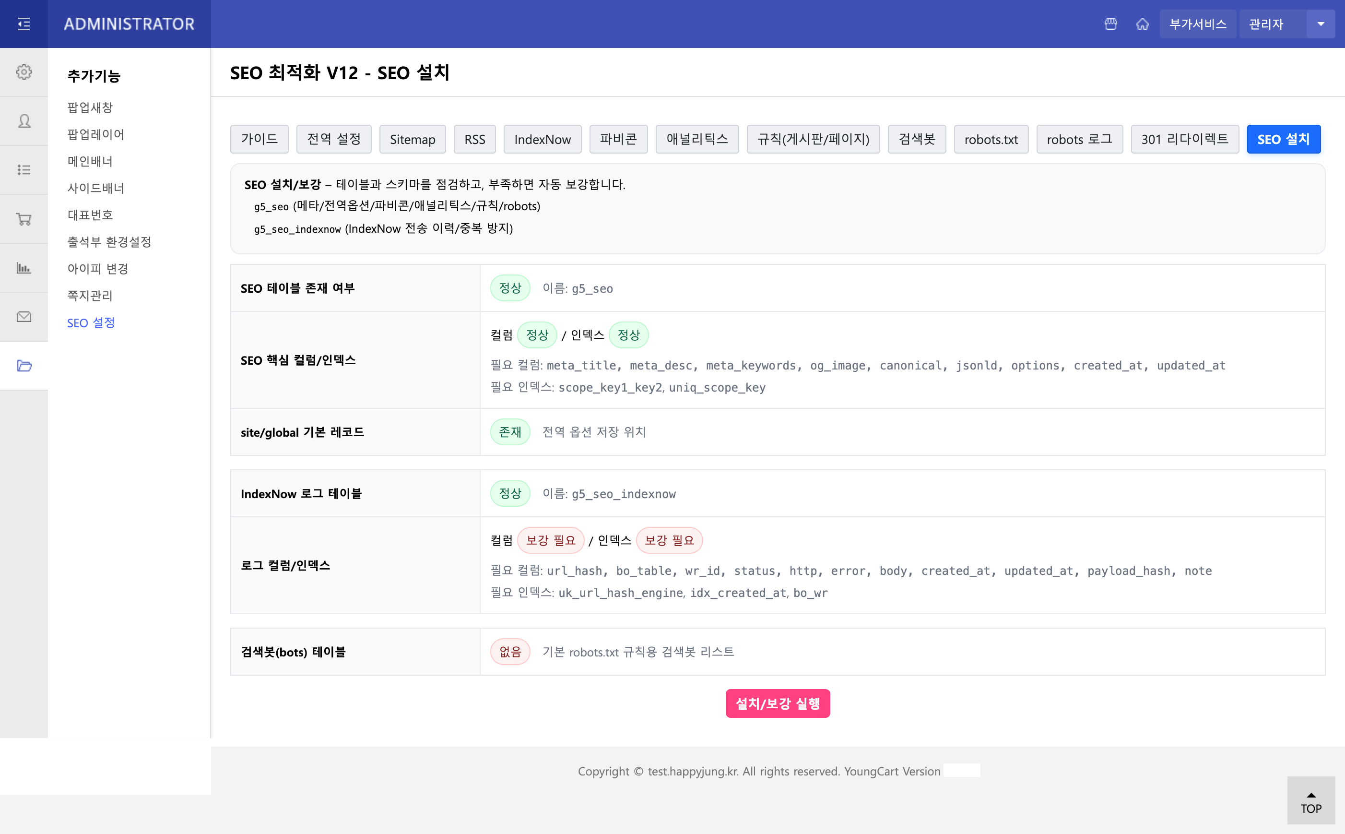Viewport: 1345px width, 834px height.
Task: Open the board list icon in the sidebar
Action: (x=24, y=170)
